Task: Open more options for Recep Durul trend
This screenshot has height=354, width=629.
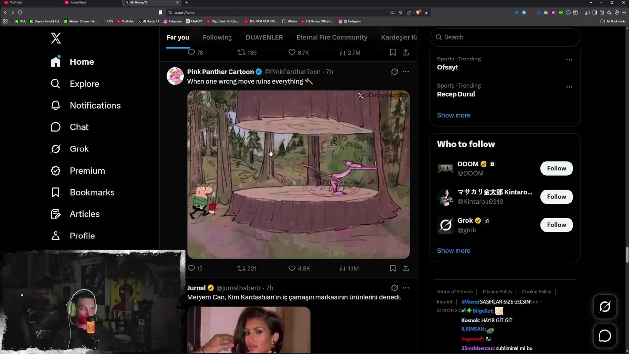Action: [569, 87]
